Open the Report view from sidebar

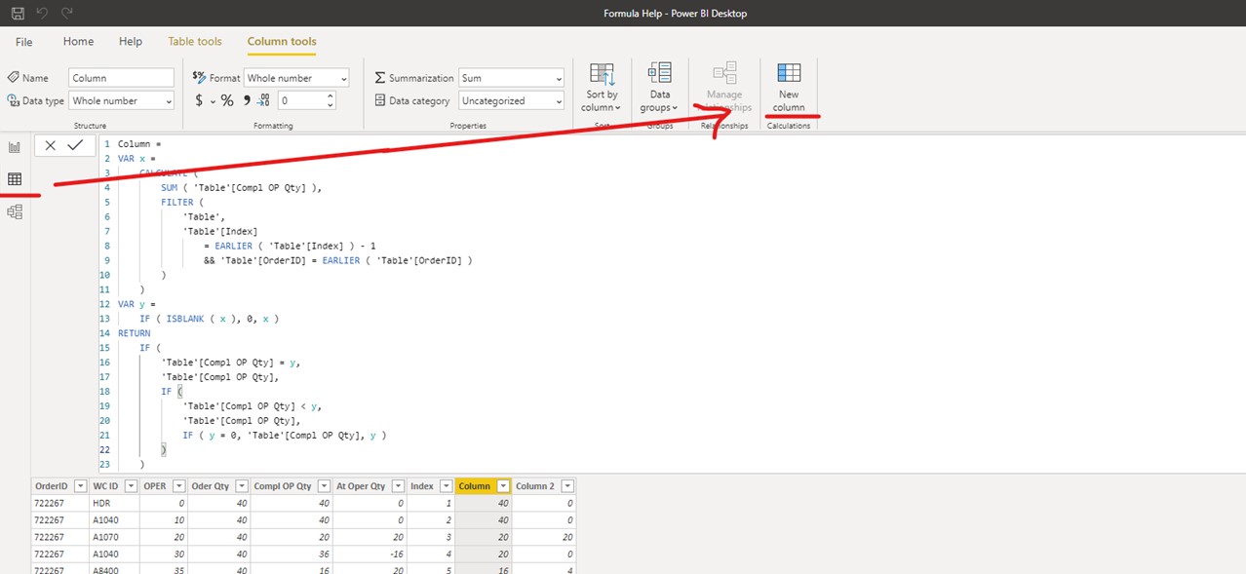15,147
